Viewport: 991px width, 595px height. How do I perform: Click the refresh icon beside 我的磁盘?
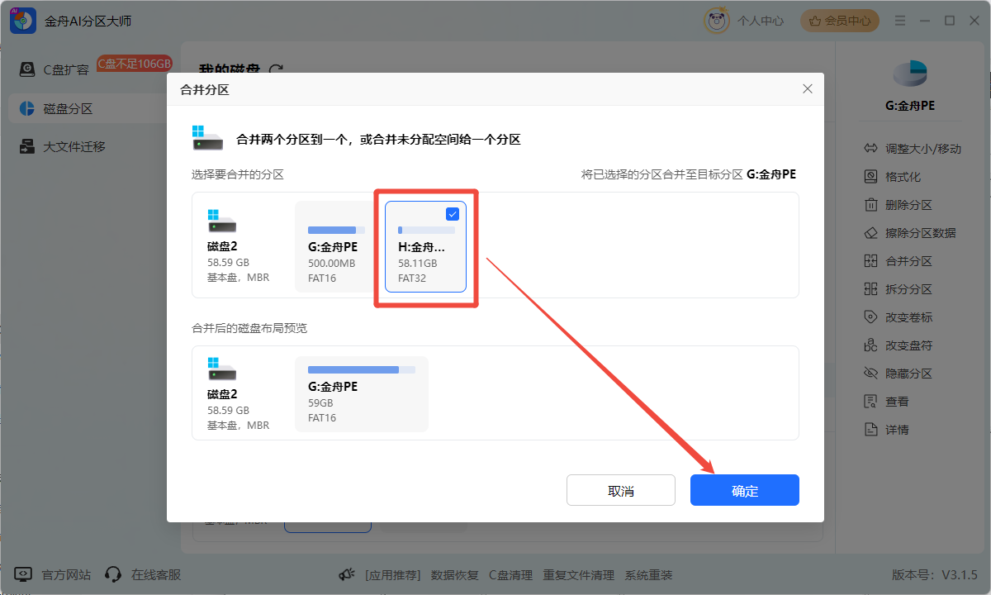pos(276,70)
